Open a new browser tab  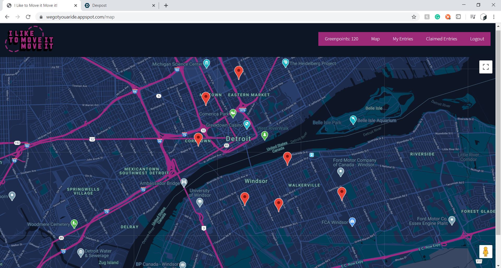166,5
